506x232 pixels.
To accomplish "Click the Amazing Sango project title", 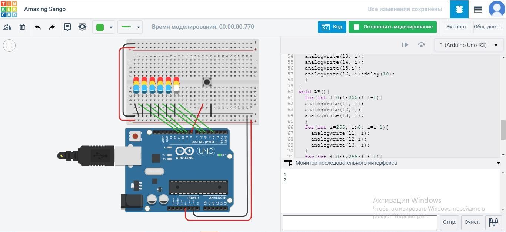I will tap(45, 9).
